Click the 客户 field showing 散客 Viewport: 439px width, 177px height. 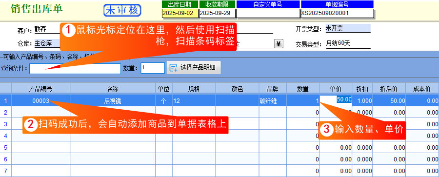[x=47, y=29]
